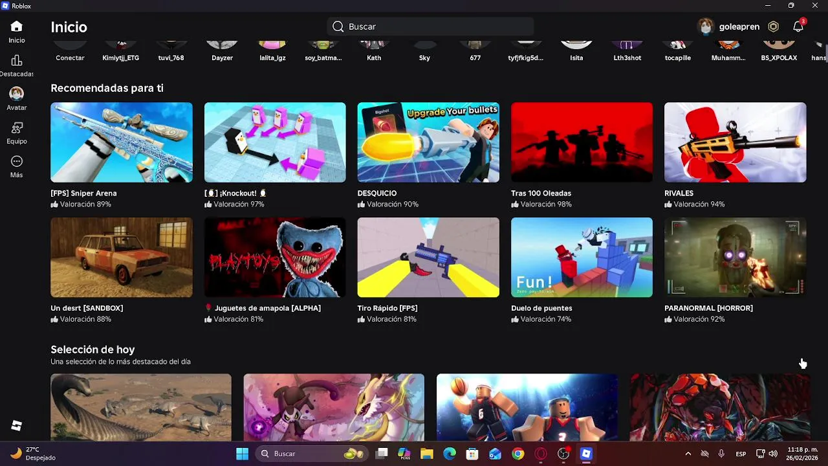The height and width of the screenshot is (466, 828).
Task: Open friend Kimiytjj_ETG
Action: click(x=120, y=52)
